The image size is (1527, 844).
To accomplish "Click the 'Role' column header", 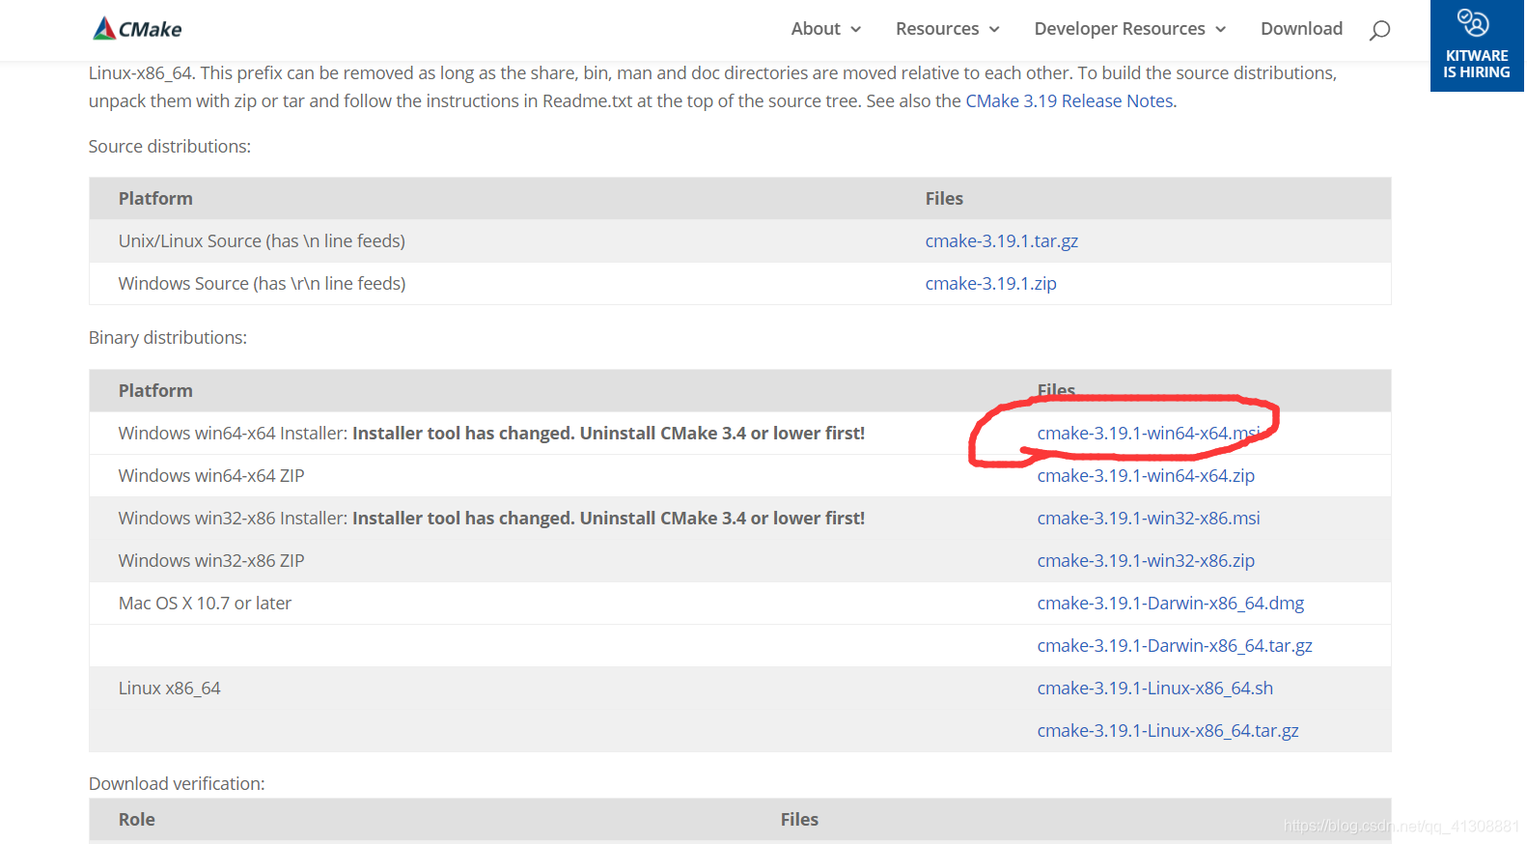I will click(x=136, y=819).
